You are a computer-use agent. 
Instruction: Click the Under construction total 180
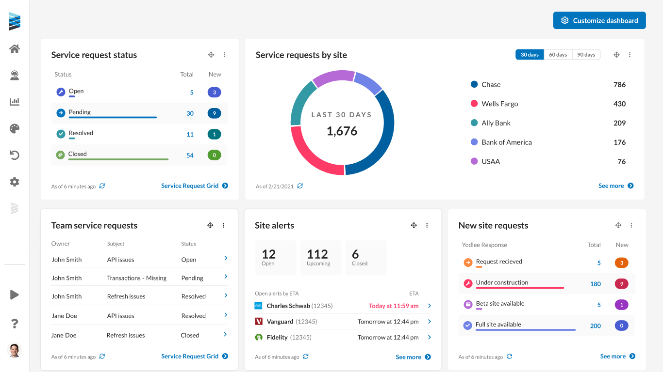(596, 284)
